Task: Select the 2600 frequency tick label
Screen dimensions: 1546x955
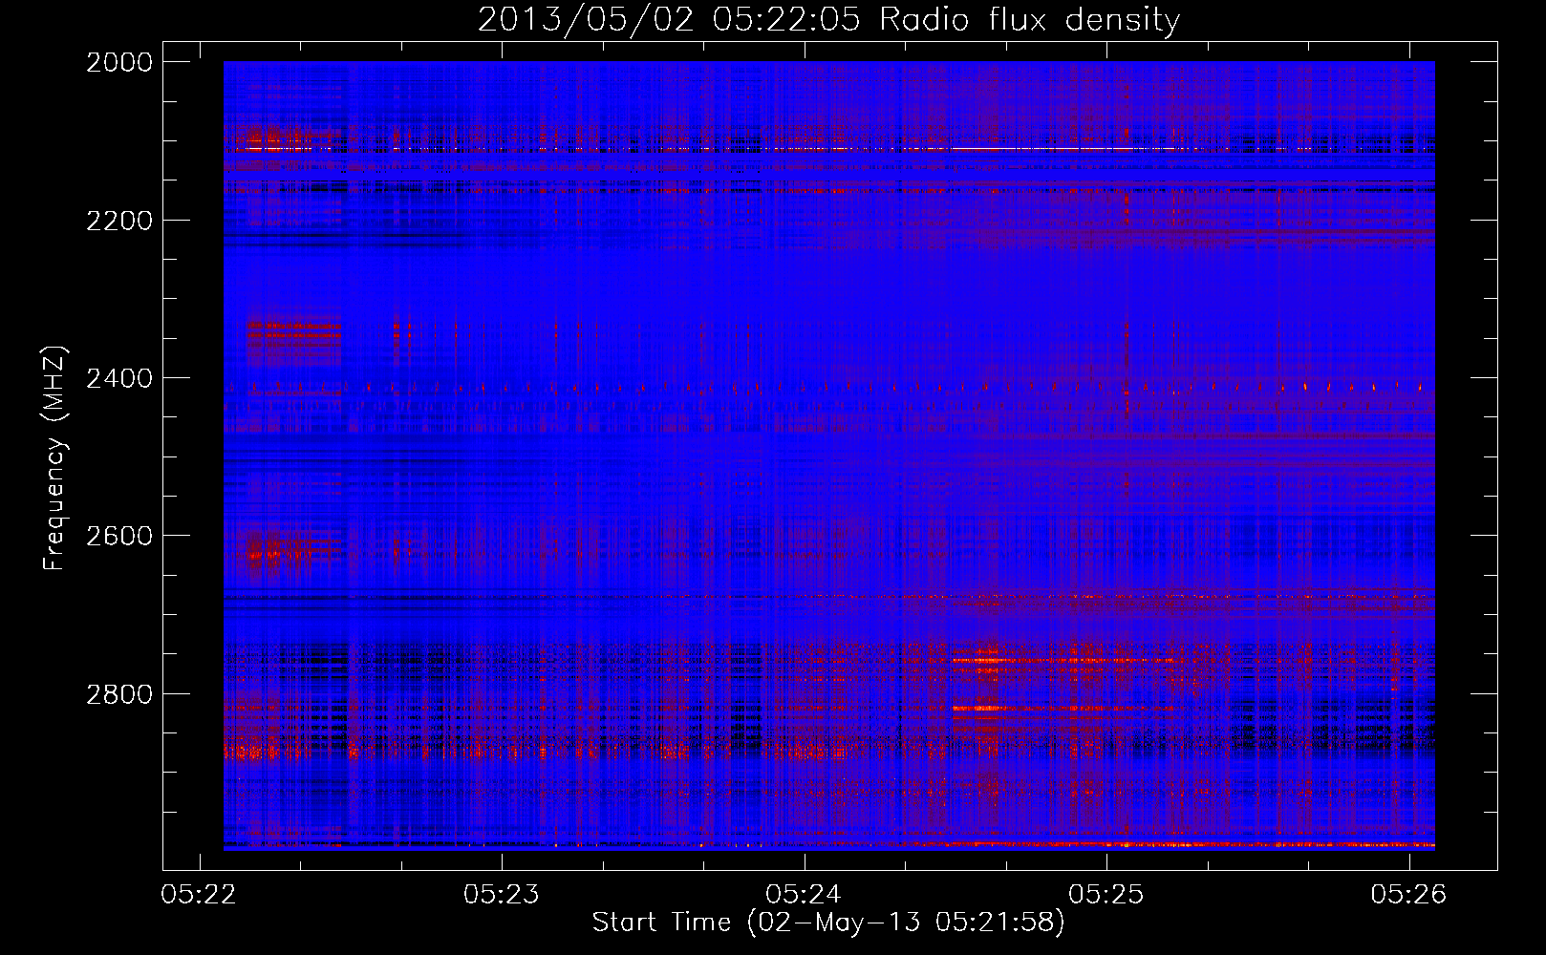Action: click(119, 536)
